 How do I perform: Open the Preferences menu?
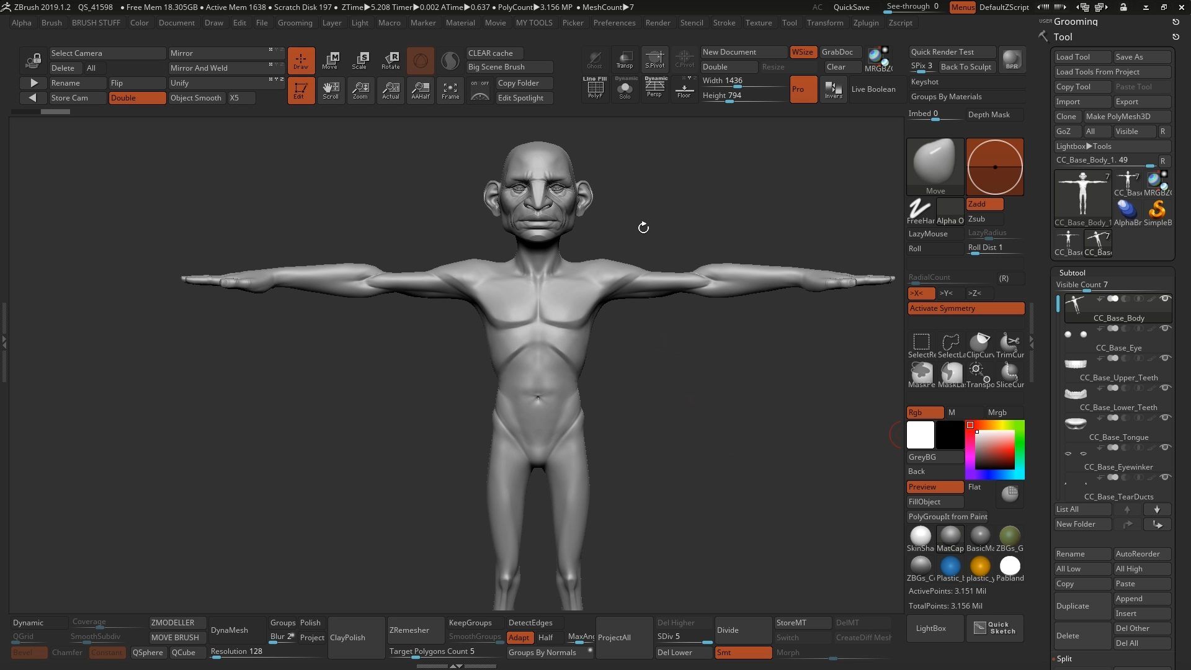(614, 23)
